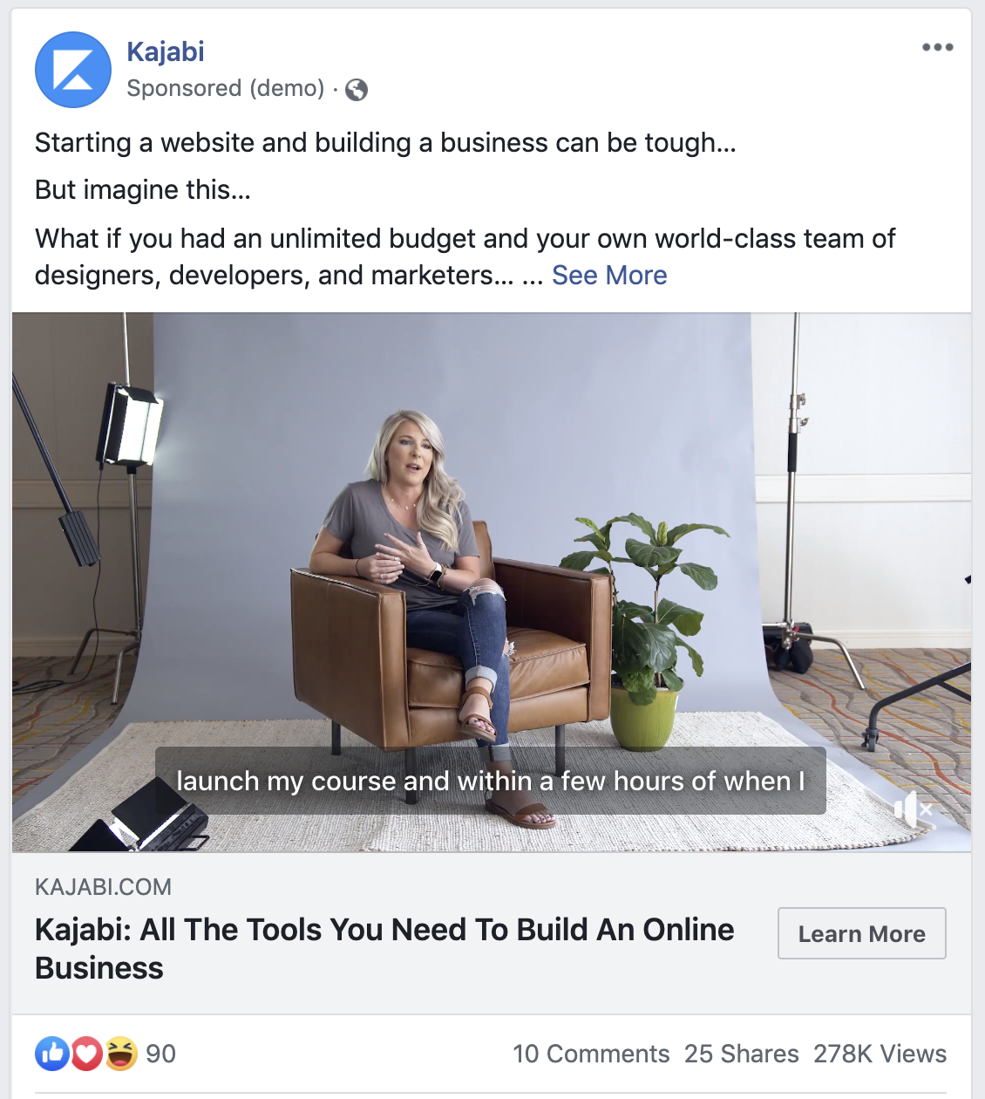The height and width of the screenshot is (1099, 985).
Task: Open the three-dot post options menu
Action: (x=938, y=47)
